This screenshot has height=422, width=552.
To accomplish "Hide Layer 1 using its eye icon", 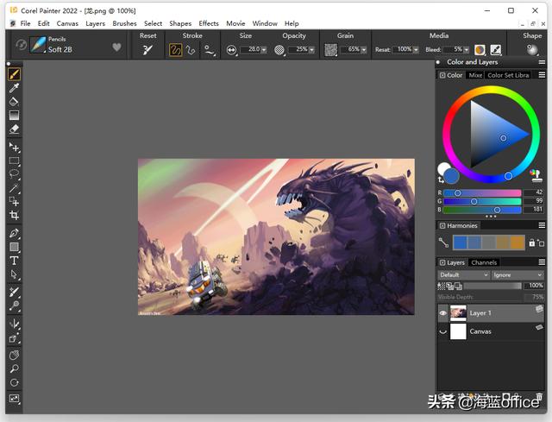I will point(443,312).
